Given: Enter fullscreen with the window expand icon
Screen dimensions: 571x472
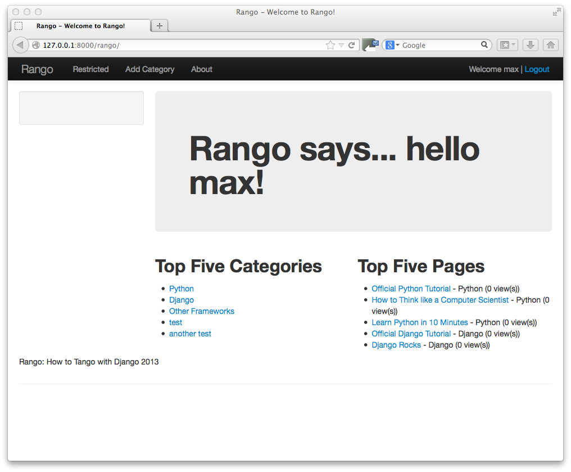Looking at the screenshot, I should click(556, 12).
